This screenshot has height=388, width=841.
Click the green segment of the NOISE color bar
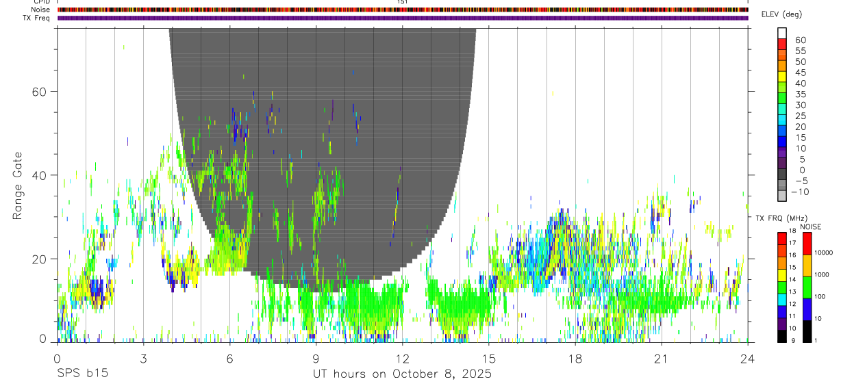point(806,287)
